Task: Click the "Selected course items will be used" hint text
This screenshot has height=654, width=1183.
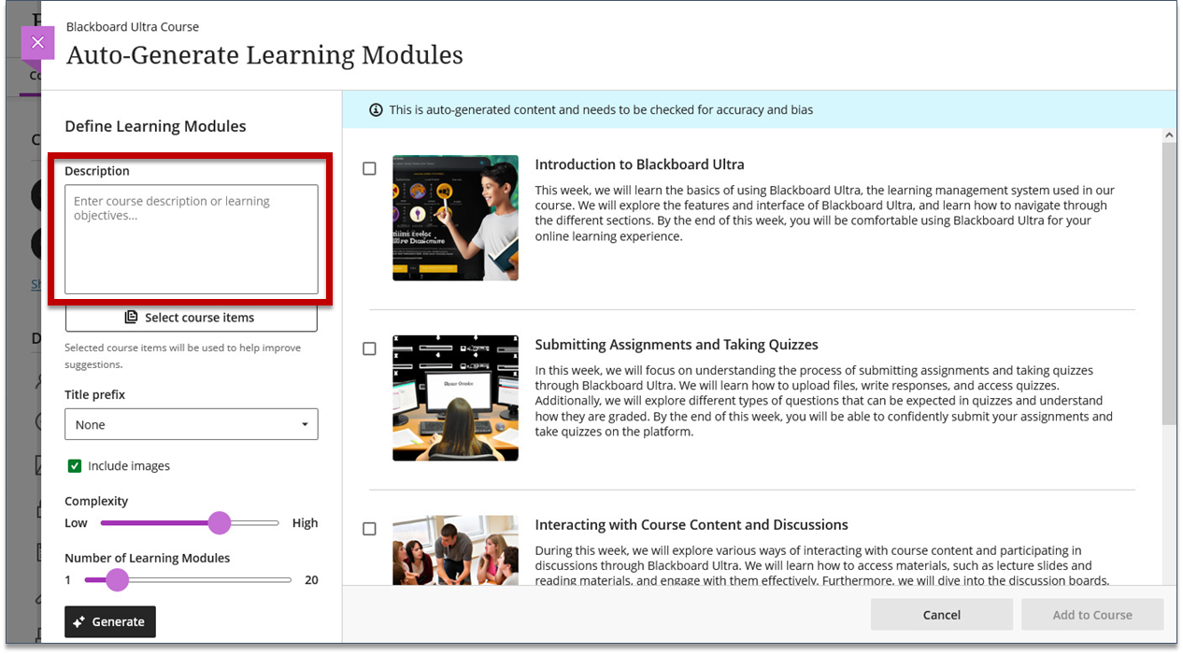Action: click(x=182, y=356)
